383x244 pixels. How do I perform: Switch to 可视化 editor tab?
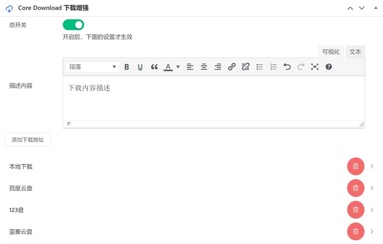[x=331, y=52]
